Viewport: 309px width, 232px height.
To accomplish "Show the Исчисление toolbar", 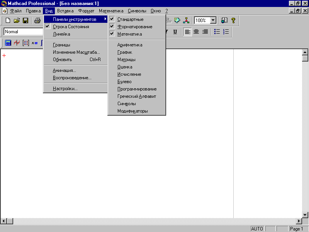I will (x=137, y=74).
